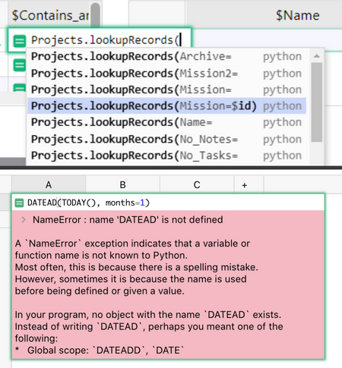Click the green formula icon beside Projects.lookupRecords
This screenshot has width=342, height=368.
[x=20, y=41]
